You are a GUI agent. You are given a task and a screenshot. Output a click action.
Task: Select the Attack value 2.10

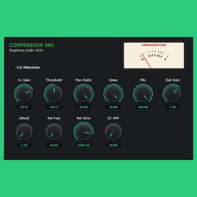pyautogui.click(x=24, y=145)
